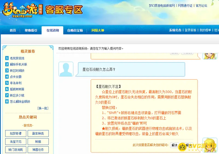Select the 转服 keyword button
The height and width of the screenshot is (154, 219).
point(38,142)
